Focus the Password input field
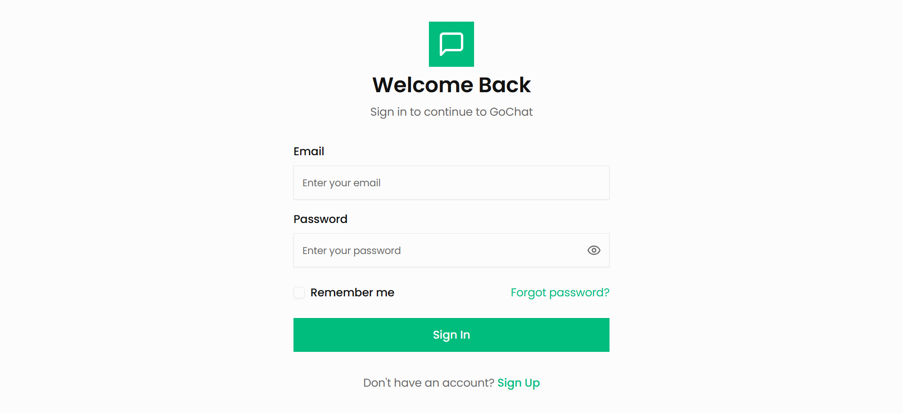Viewport: 903px width, 413px height. click(437, 250)
